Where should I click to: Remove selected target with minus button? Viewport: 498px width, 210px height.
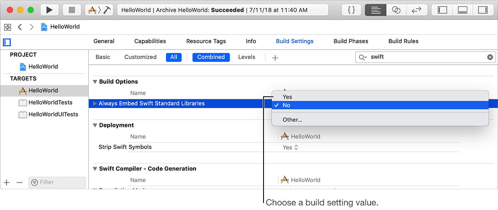19,182
